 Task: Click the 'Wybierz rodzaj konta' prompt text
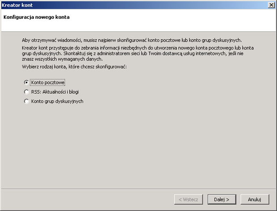(x=75, y=66)
